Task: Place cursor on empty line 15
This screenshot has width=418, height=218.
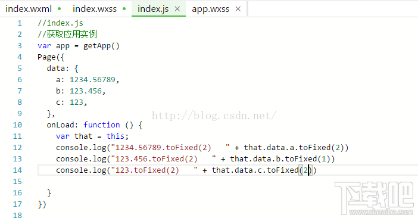Action: point(227,182)
